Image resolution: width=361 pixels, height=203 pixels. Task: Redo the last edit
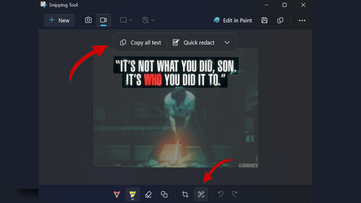coord(235,195)
